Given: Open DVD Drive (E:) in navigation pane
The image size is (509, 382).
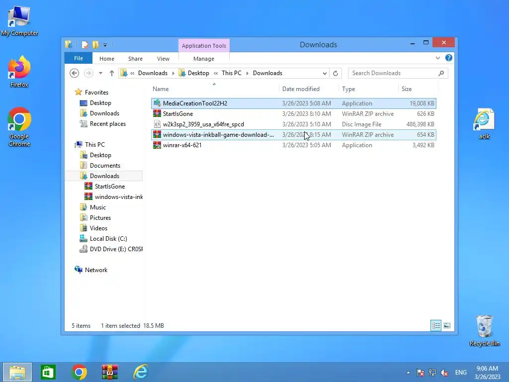Looking at the screenshot, I should click(x=116, y=249).
